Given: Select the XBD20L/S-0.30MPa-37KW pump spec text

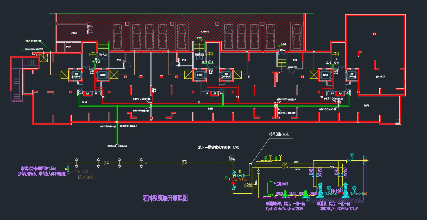Looking at the screenshot, I should (339, 209).
